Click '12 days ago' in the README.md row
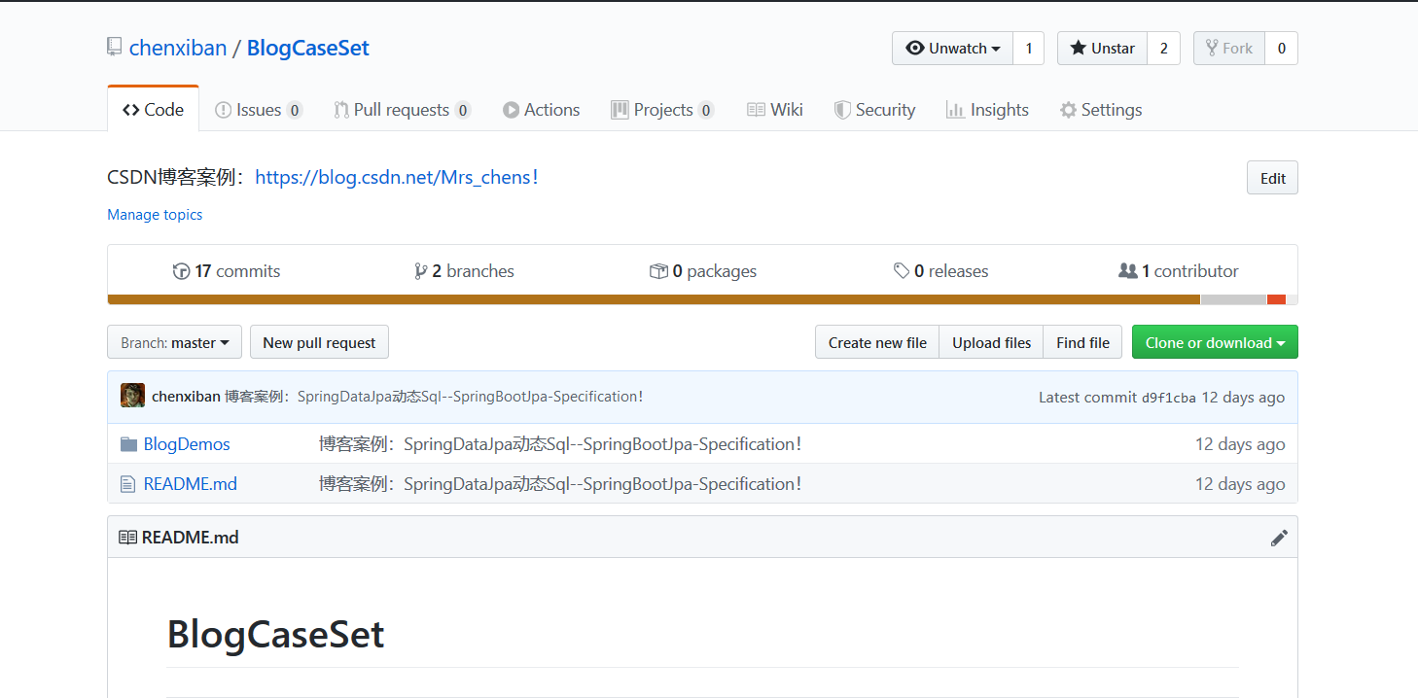The height and width of the screenshot is (698, 1418). tap(1240, 484)
